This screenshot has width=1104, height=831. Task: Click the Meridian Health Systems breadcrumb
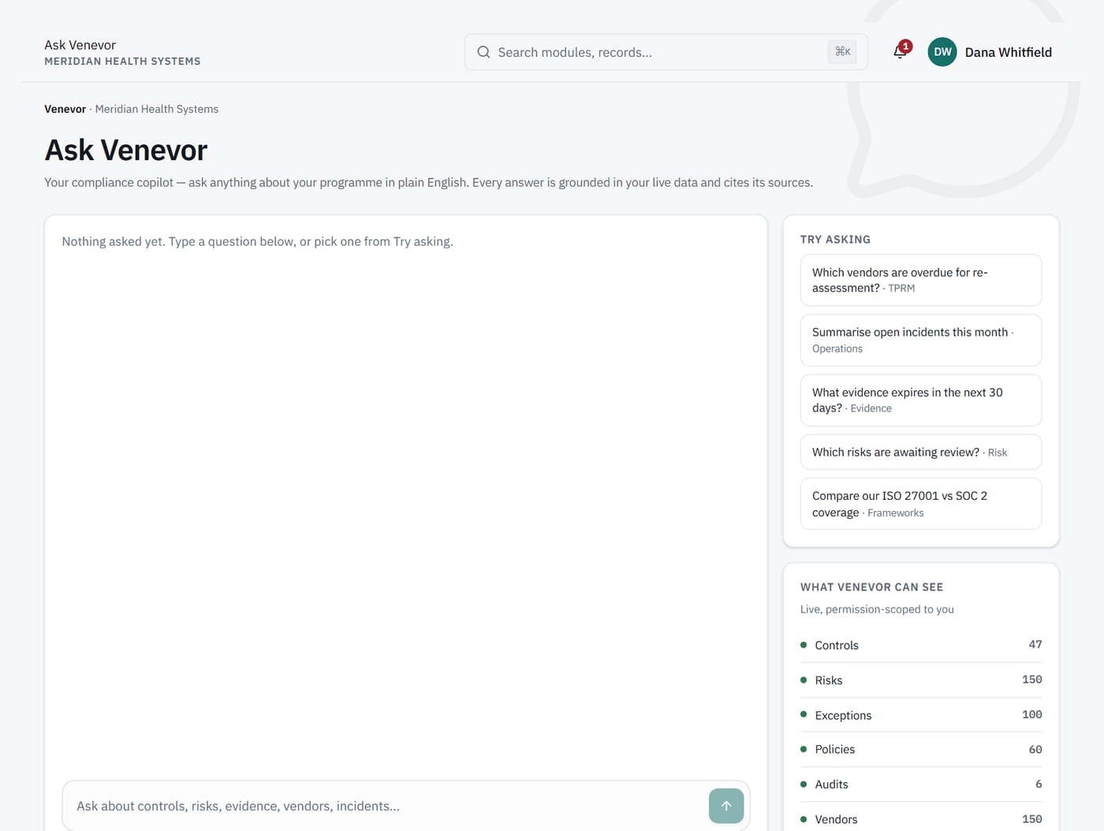[157, 109]
